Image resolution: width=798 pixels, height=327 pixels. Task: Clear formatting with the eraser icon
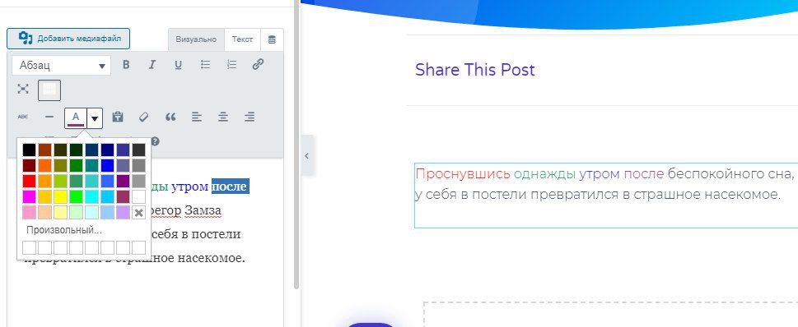(143, 117)
